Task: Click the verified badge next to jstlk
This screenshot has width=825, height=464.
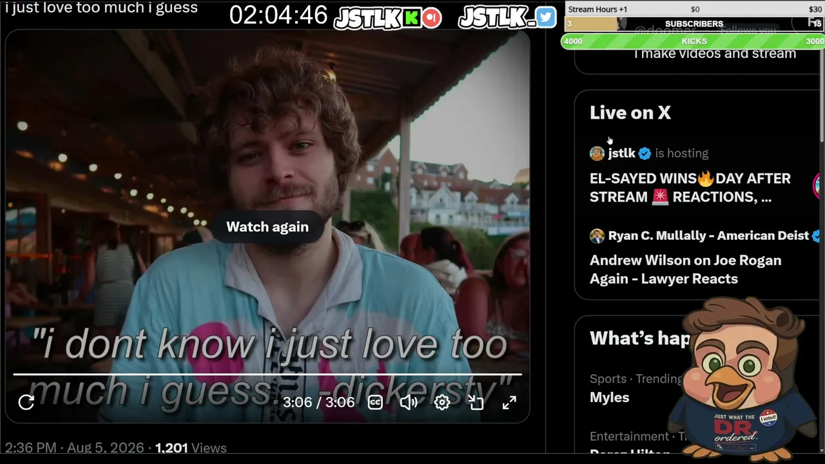Action: pos(645,153)
